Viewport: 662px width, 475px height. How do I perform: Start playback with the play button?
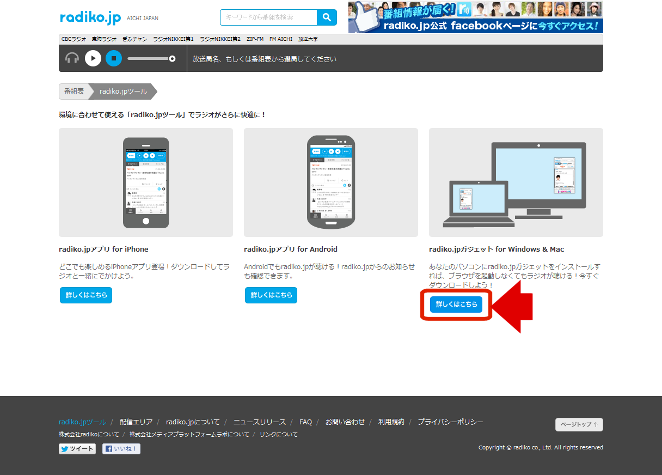pos(93,58)
